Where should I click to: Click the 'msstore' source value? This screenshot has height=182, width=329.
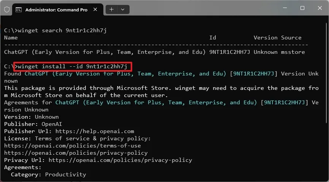coord(293,52)
